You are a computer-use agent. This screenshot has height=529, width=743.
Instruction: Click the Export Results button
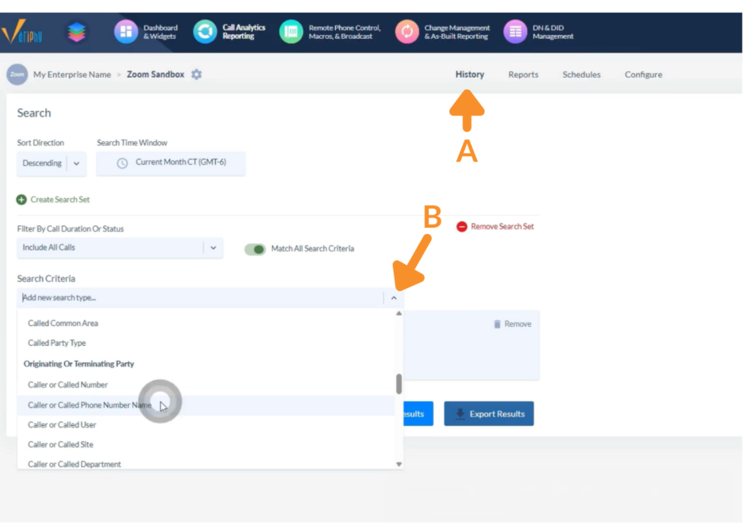coord(488,414)
